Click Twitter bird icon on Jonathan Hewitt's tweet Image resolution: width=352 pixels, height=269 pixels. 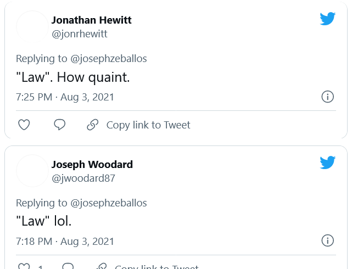pos(327,19)
